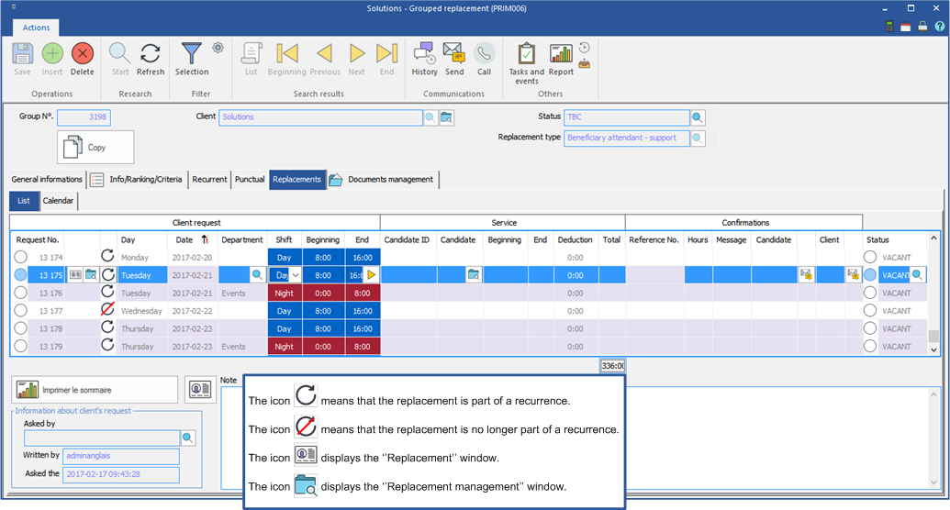Image resolution: width=950 pixels, height=510 pixels.
Task: Select the List view tab
Action: (x=24, y=201)
